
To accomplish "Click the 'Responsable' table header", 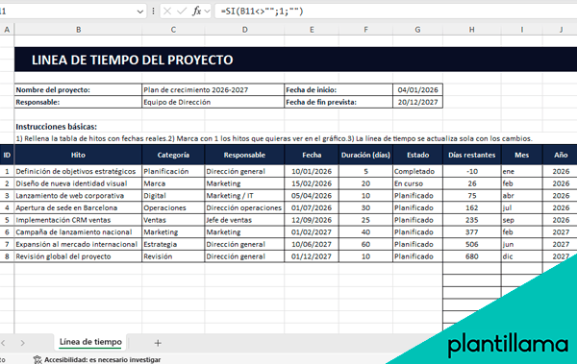I will (x=244, y=155).
